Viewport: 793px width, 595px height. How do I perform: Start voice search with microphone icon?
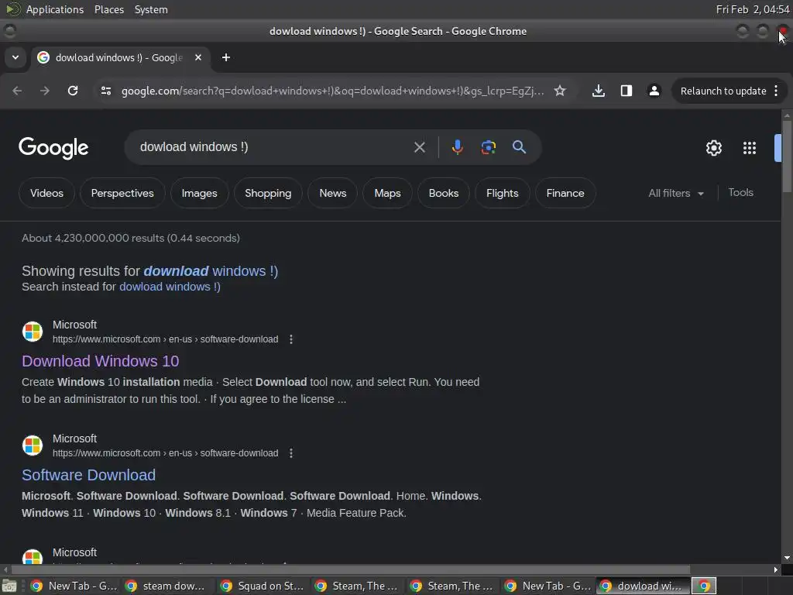pos(457,147)
